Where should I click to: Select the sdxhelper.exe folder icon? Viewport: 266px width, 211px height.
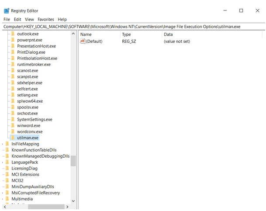13,83
